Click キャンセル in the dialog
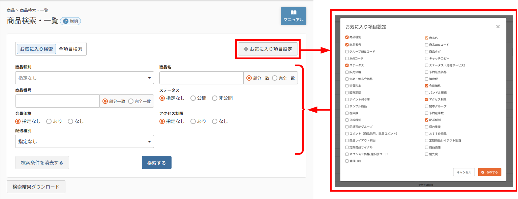The height and width of the screenshot is (199, 518). [464, 172]
